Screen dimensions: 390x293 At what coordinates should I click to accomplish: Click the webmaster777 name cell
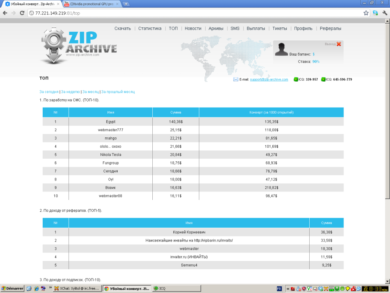click(111, 130)
